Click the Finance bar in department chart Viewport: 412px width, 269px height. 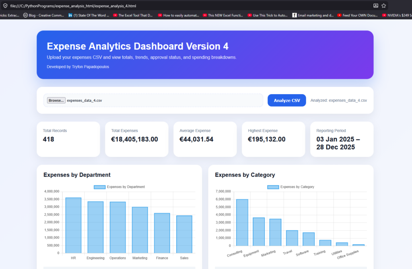[162, 233]
